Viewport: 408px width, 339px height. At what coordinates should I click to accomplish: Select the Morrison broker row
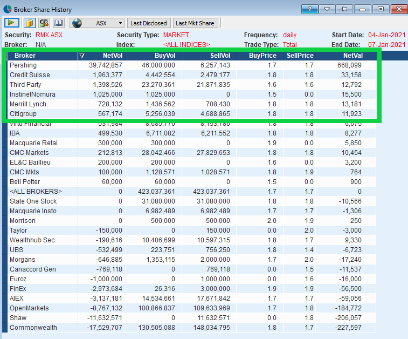tap(192, 221)
